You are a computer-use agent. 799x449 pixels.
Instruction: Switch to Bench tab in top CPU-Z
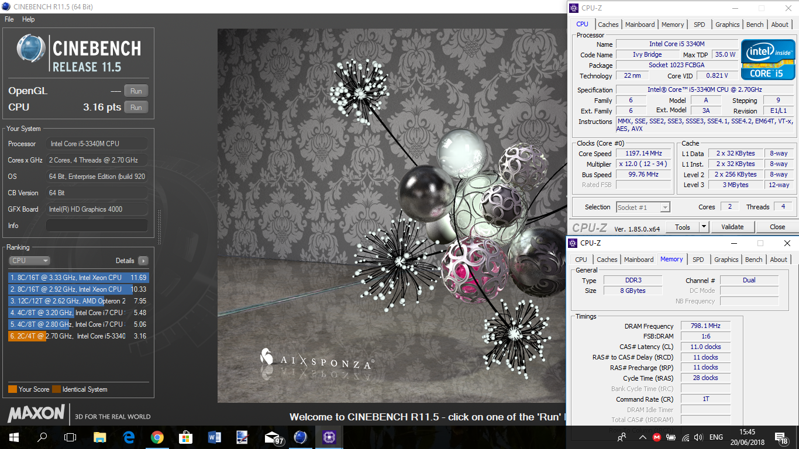point(755,25)
